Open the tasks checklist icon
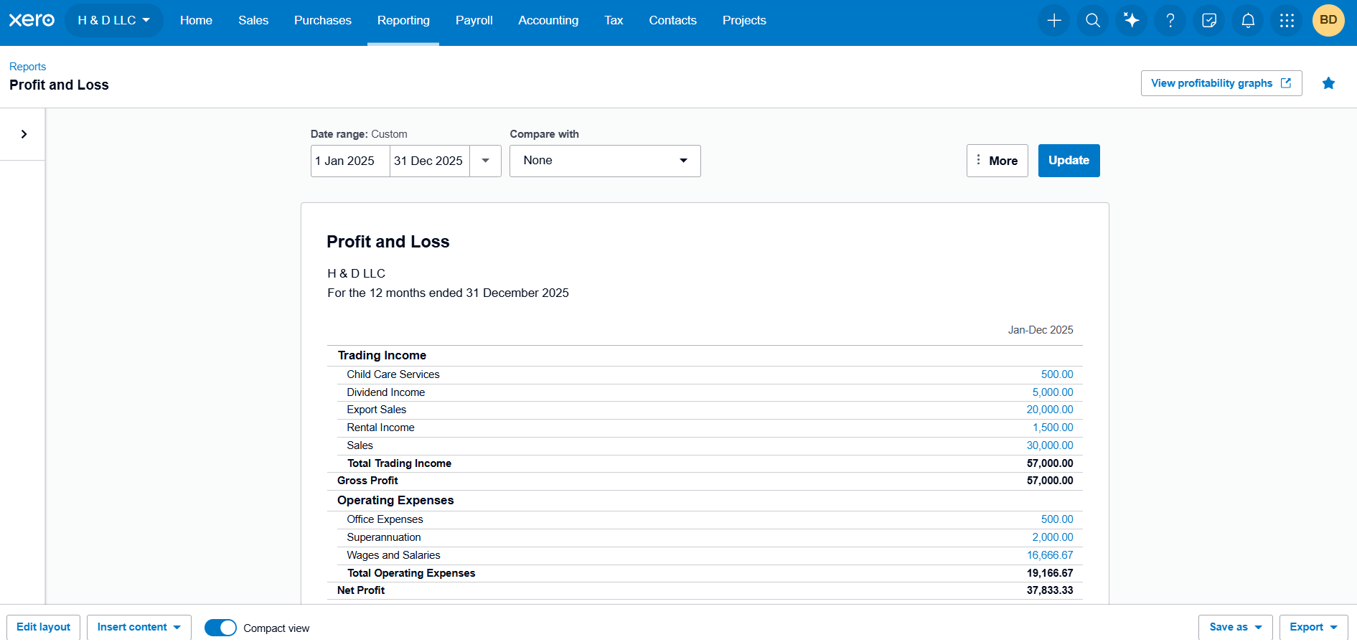This screenshot has height=642, width=1357. pos(1209,20)
